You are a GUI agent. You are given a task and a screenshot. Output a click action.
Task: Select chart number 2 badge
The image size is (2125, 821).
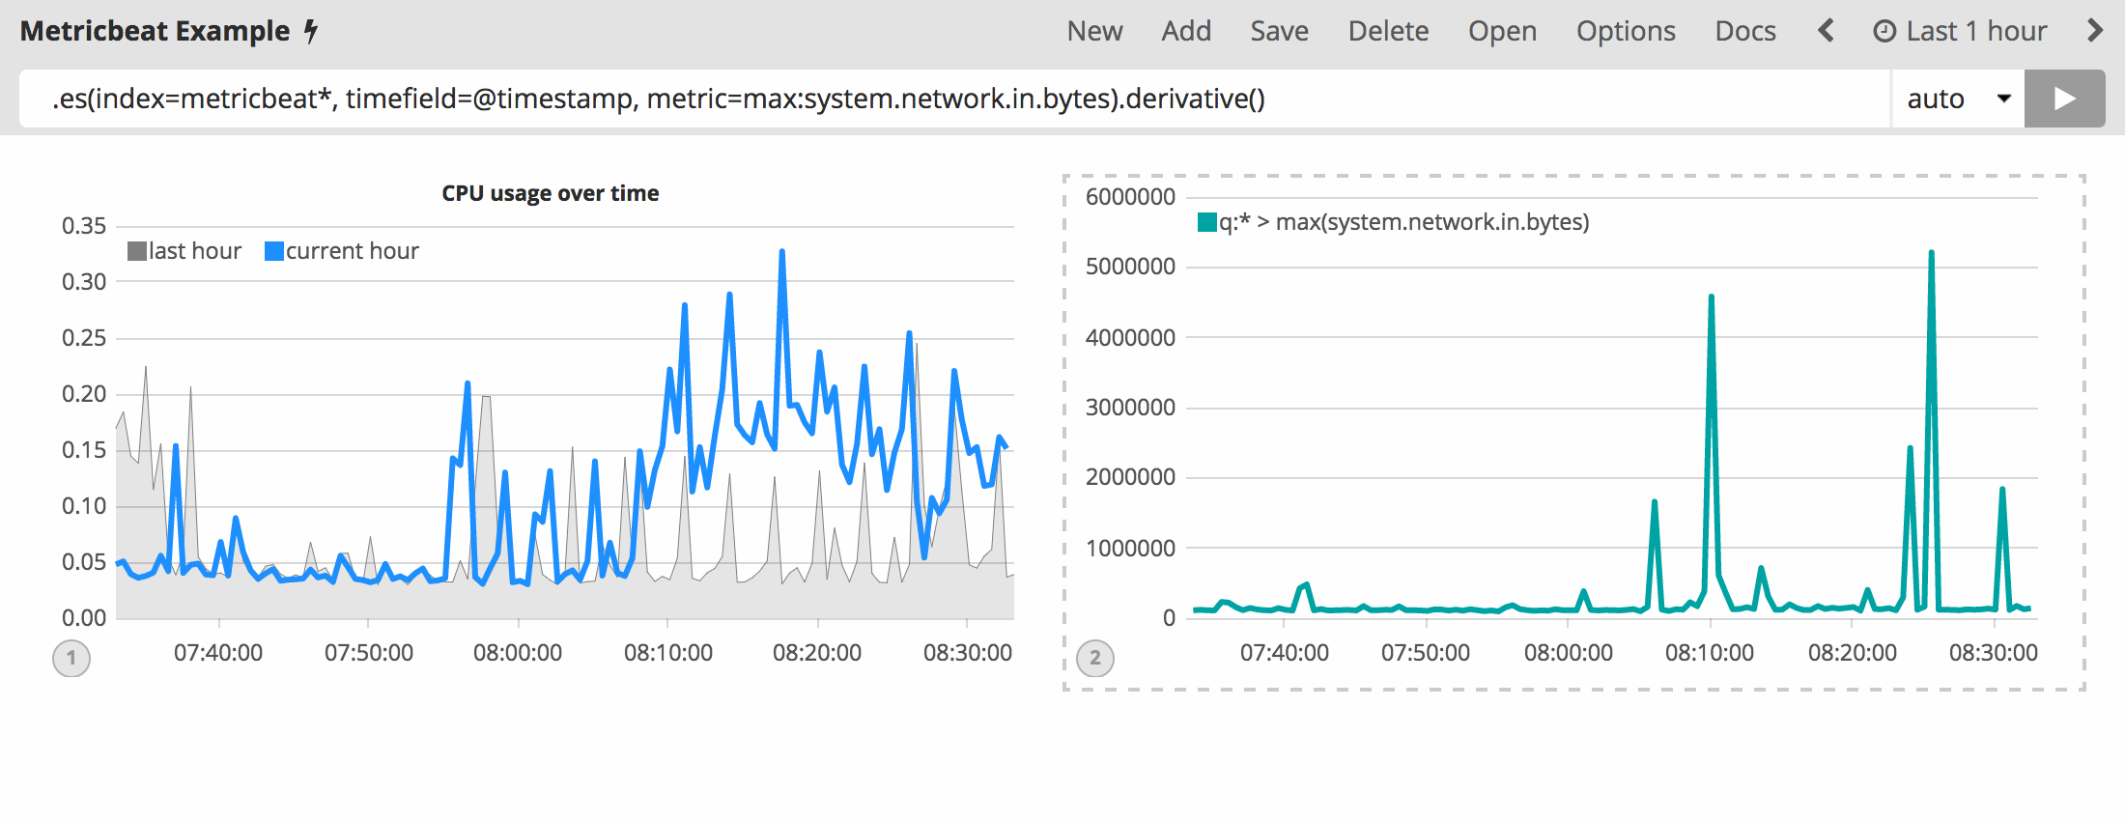tap(1094, 659)
